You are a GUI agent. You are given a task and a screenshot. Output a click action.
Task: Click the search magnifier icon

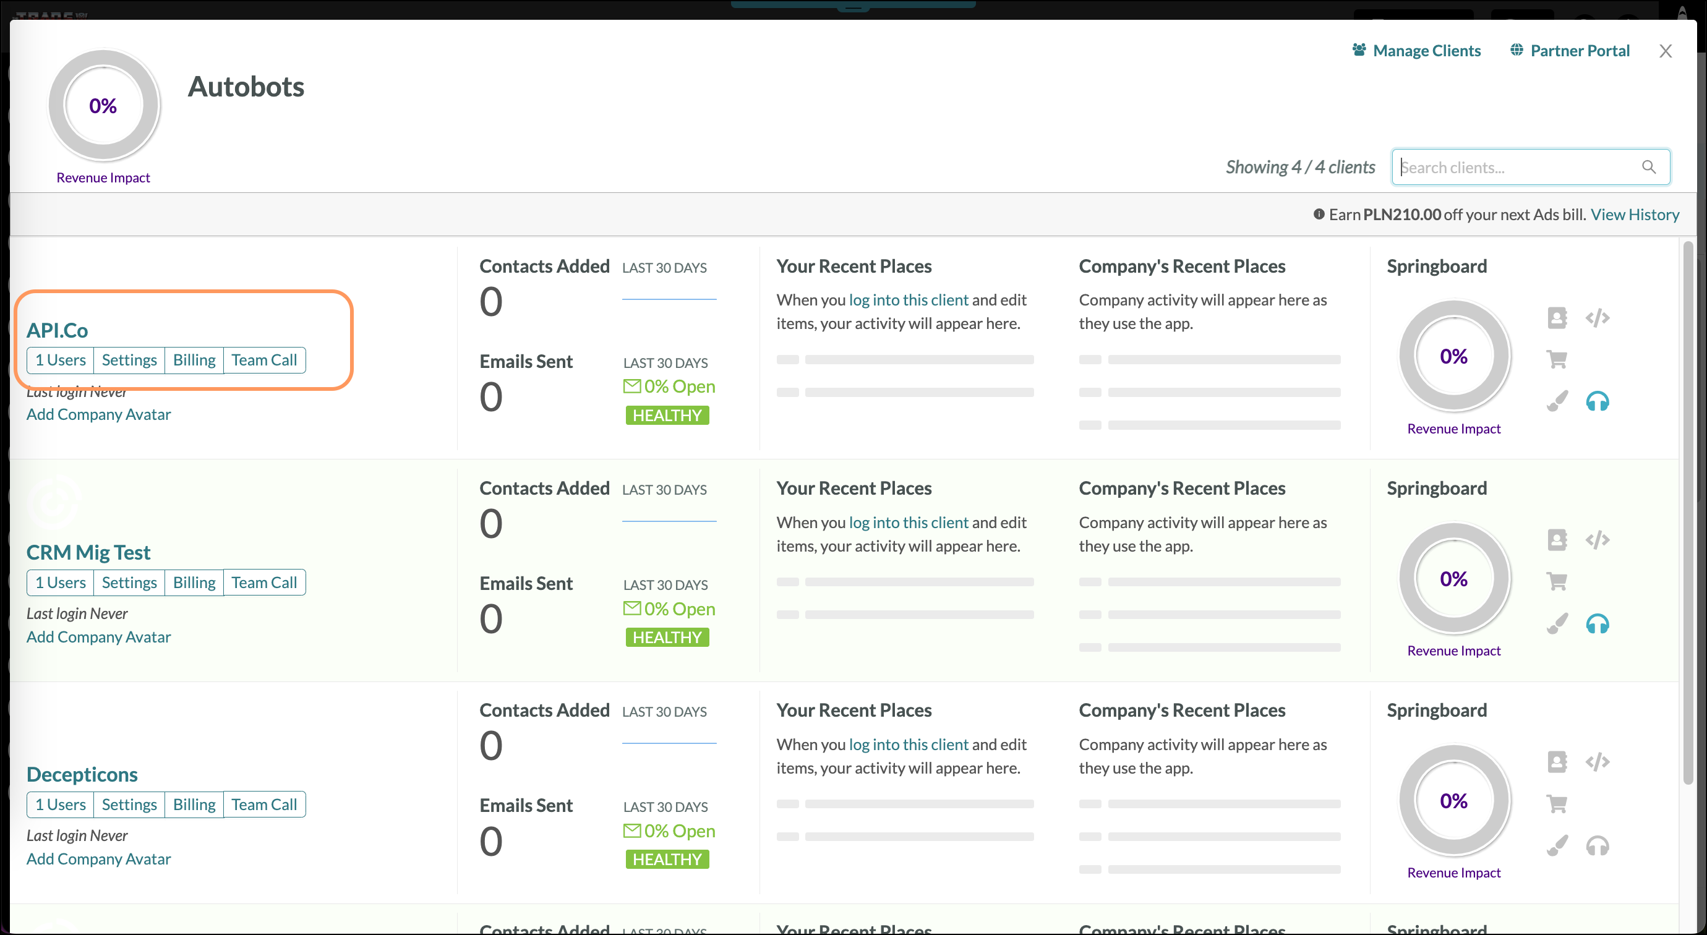[1649, 167]
